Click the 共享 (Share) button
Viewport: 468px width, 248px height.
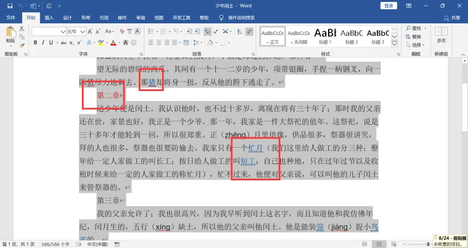pyautogui.click(x=452, y=18)
